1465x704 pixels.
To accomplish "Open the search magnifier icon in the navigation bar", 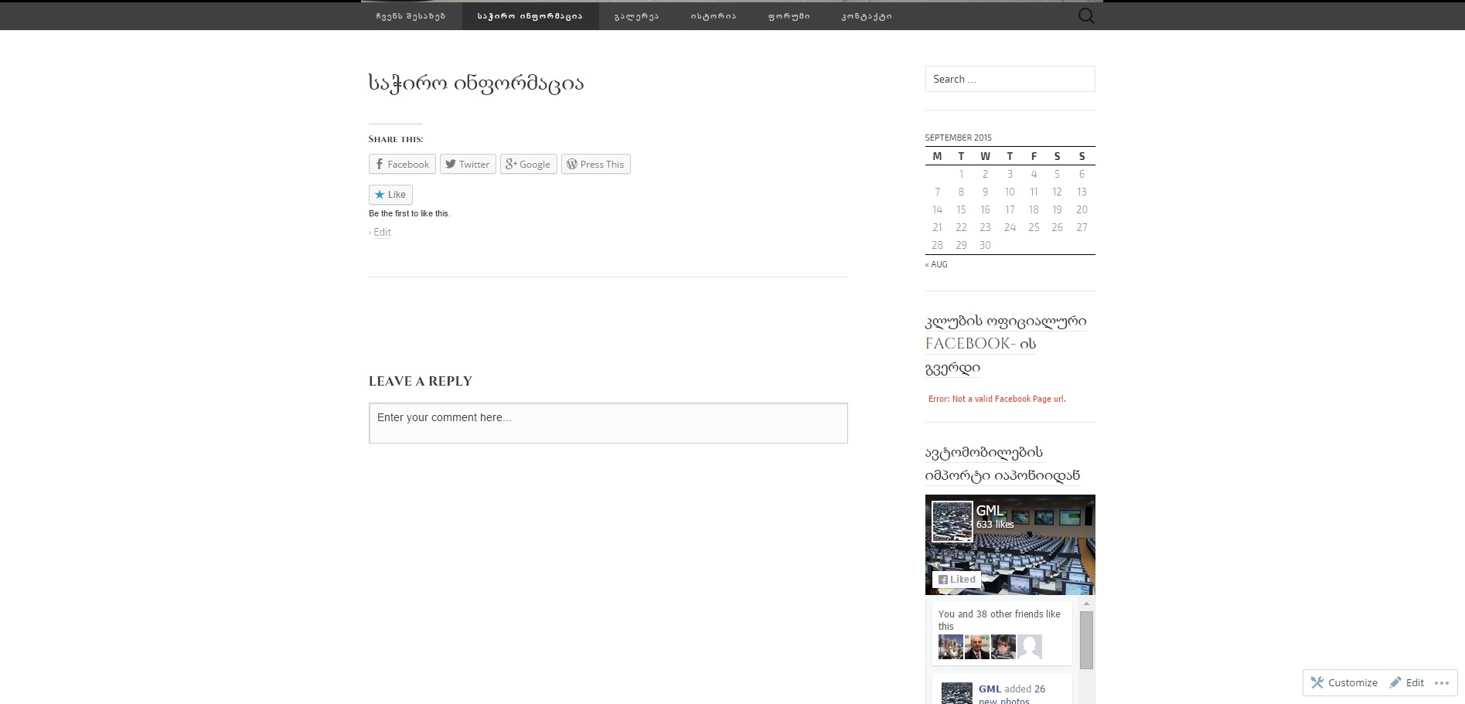I will (x=1086, y=16).
